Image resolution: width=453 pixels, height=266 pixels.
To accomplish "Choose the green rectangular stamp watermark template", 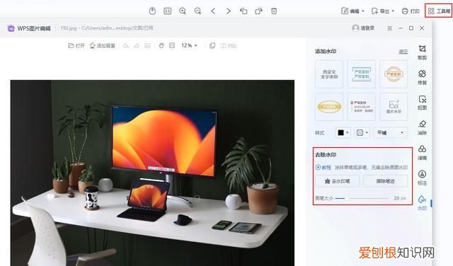I will 362,74.
